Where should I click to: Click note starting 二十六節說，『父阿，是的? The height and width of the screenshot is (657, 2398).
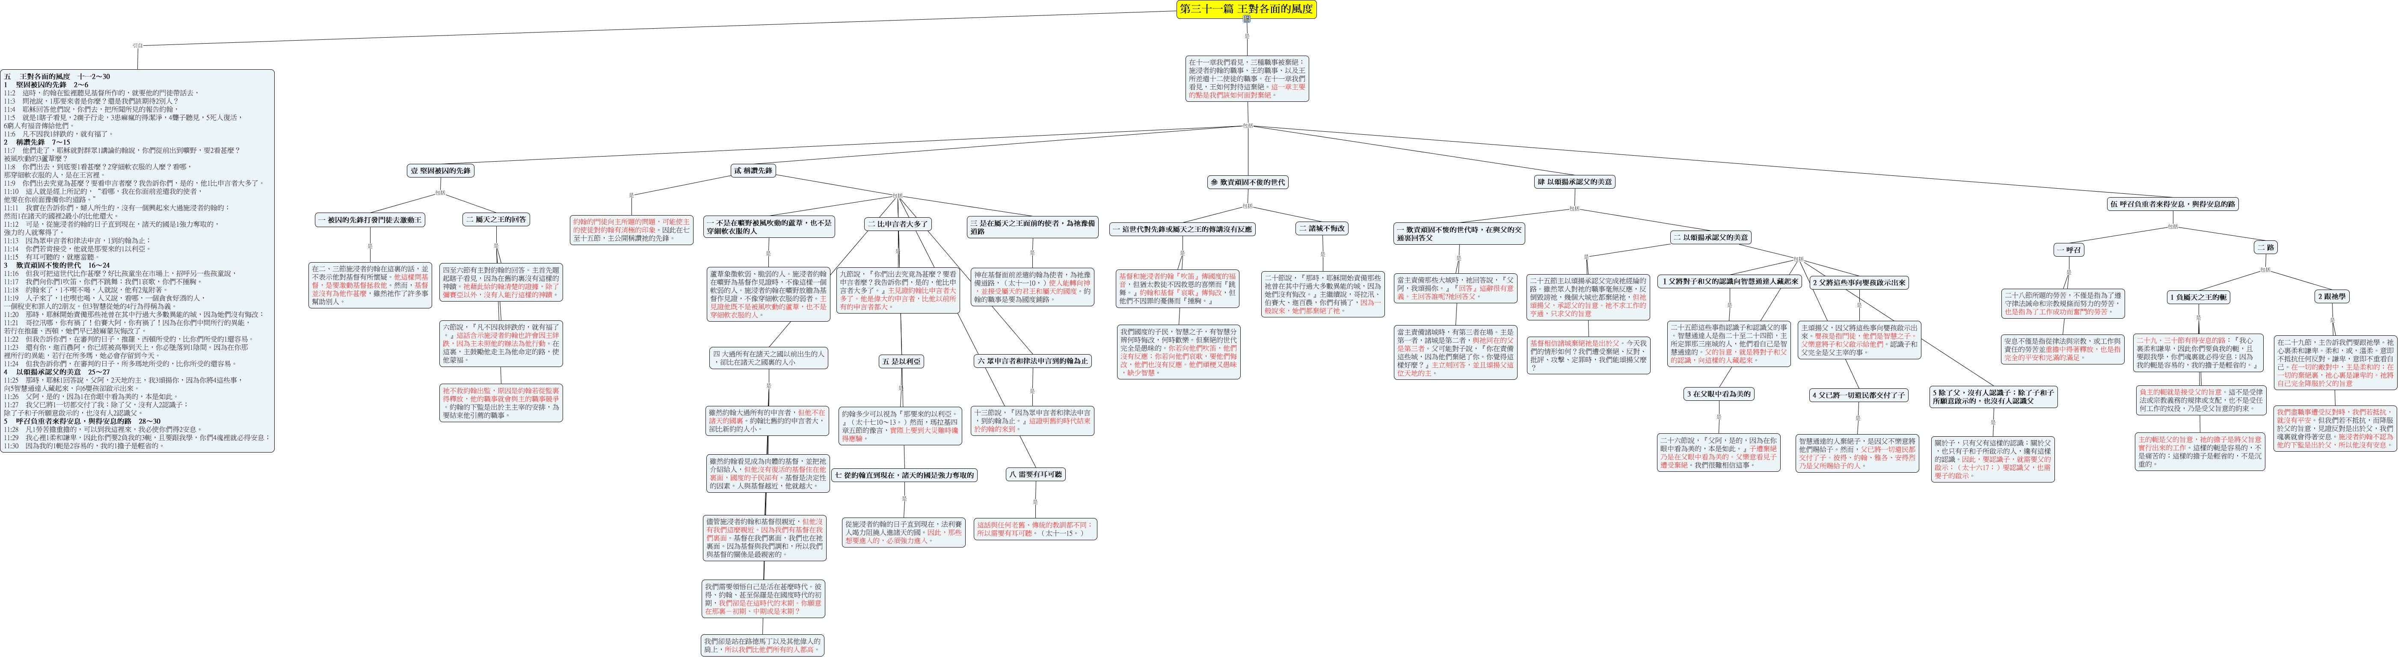coord(1719,452)
